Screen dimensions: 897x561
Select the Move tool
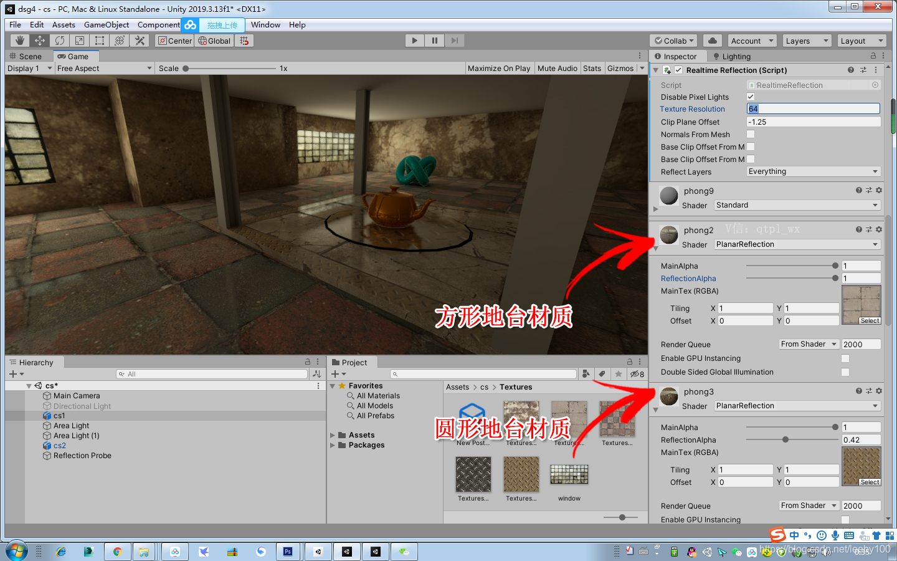coord(40,41)
